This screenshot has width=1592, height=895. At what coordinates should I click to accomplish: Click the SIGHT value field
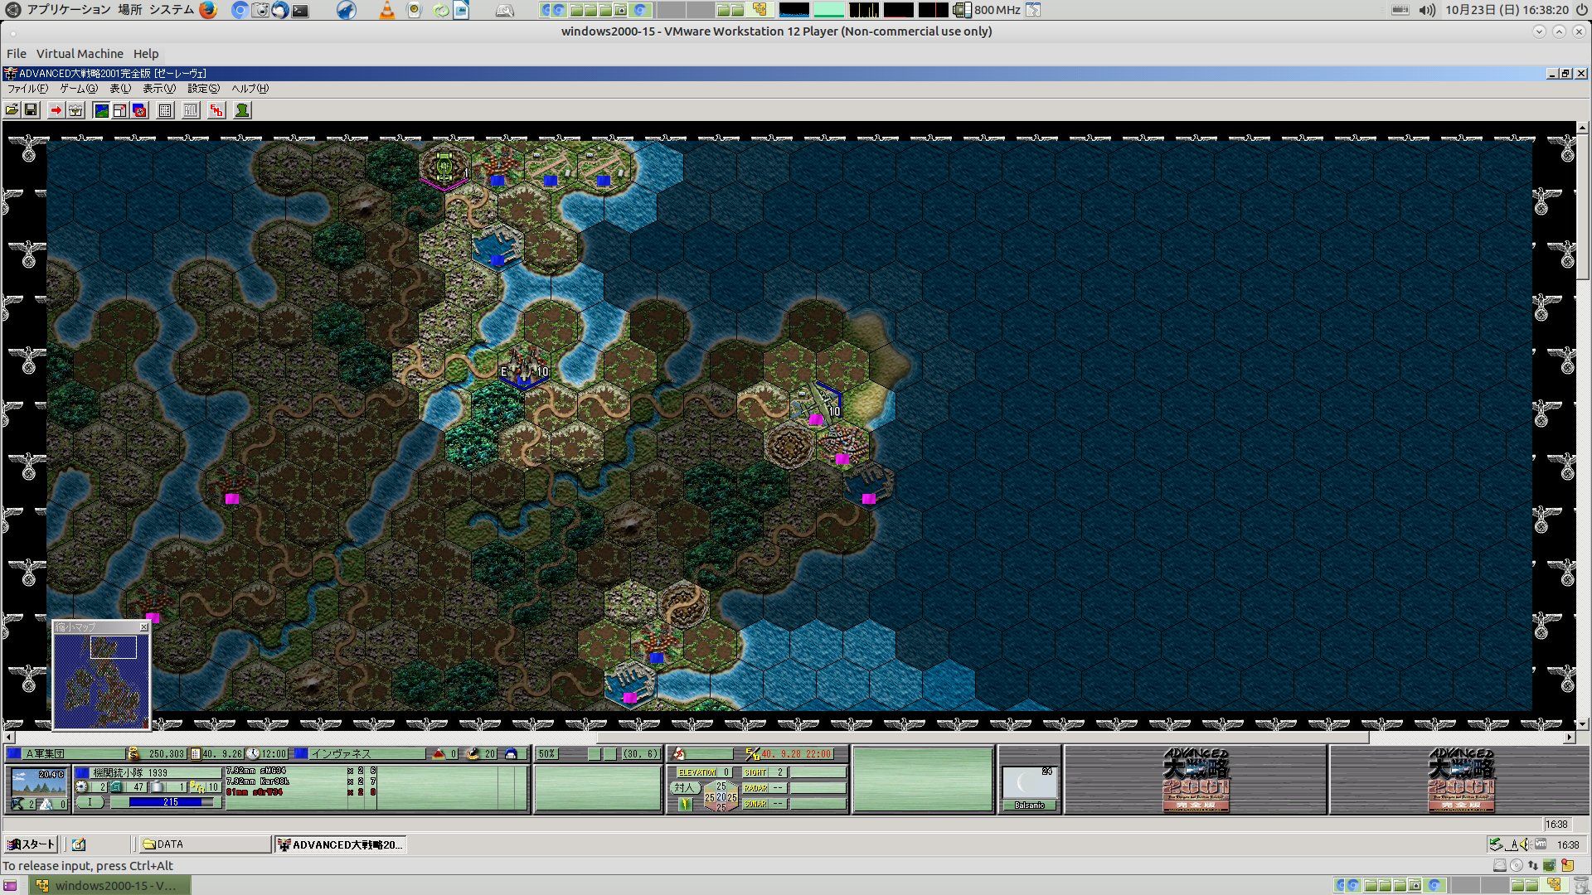click(763, 772)
